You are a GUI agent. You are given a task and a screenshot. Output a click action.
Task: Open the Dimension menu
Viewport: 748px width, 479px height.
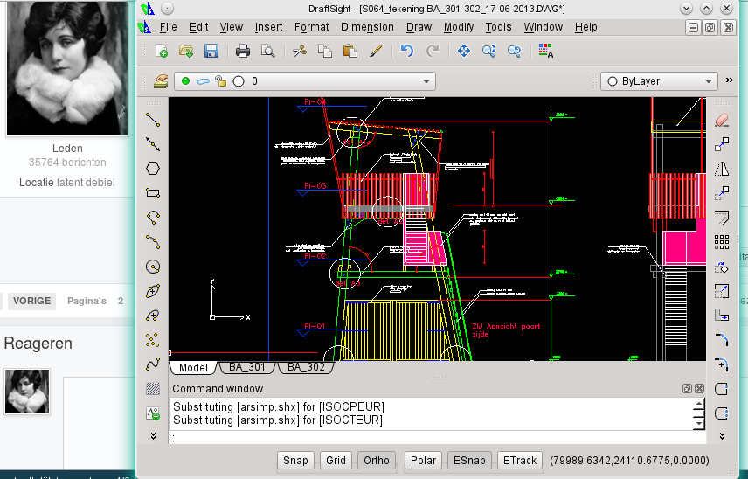pyautogui.click(x=367, y=27)
